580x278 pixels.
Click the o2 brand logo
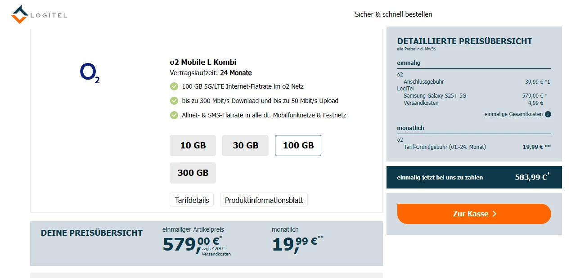click(x=90, y=73)
